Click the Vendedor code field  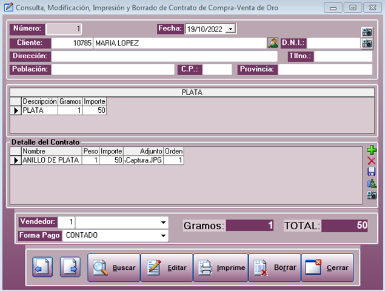tap(66, 222)
